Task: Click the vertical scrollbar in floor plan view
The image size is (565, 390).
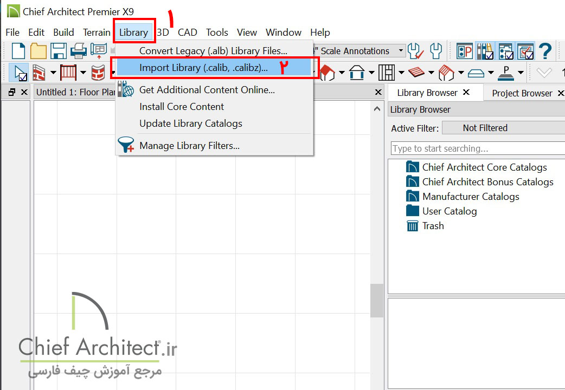Action: (x=376, y=301)
